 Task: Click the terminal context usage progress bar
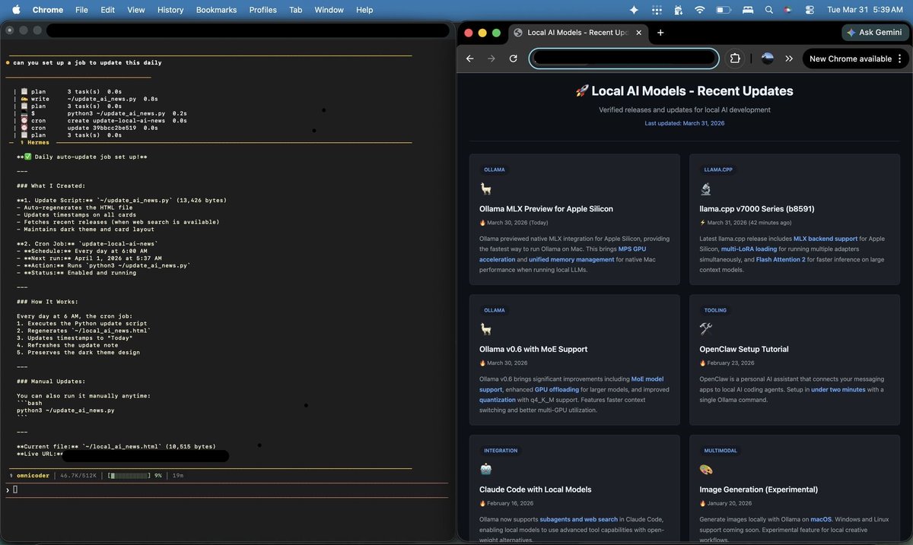[129, 475]
